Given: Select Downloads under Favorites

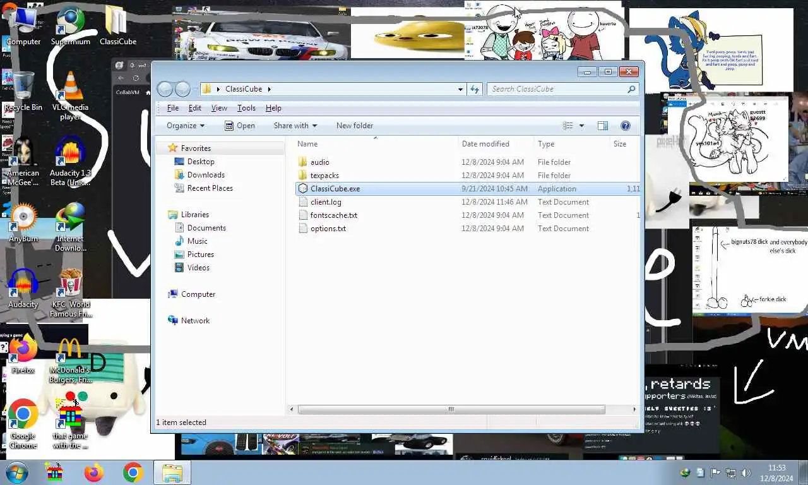Looking at the screenshot, I should [x=206, y=175].
